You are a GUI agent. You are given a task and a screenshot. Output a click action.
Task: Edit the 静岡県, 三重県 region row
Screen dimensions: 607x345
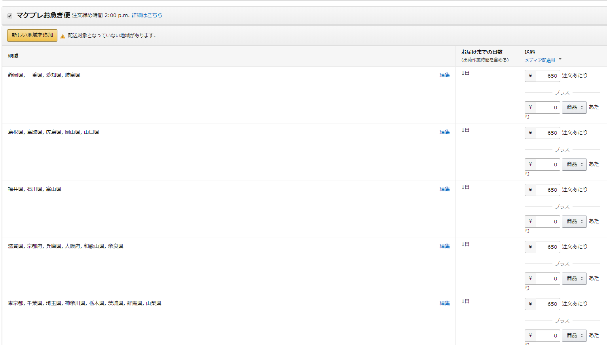[x=444, y=75]
